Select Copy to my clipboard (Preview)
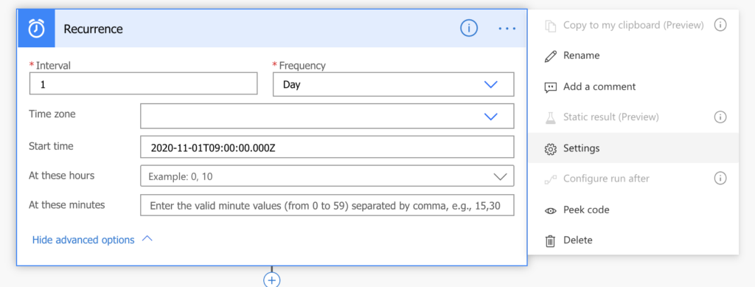755x287 pixels. [x=633, y=25]
